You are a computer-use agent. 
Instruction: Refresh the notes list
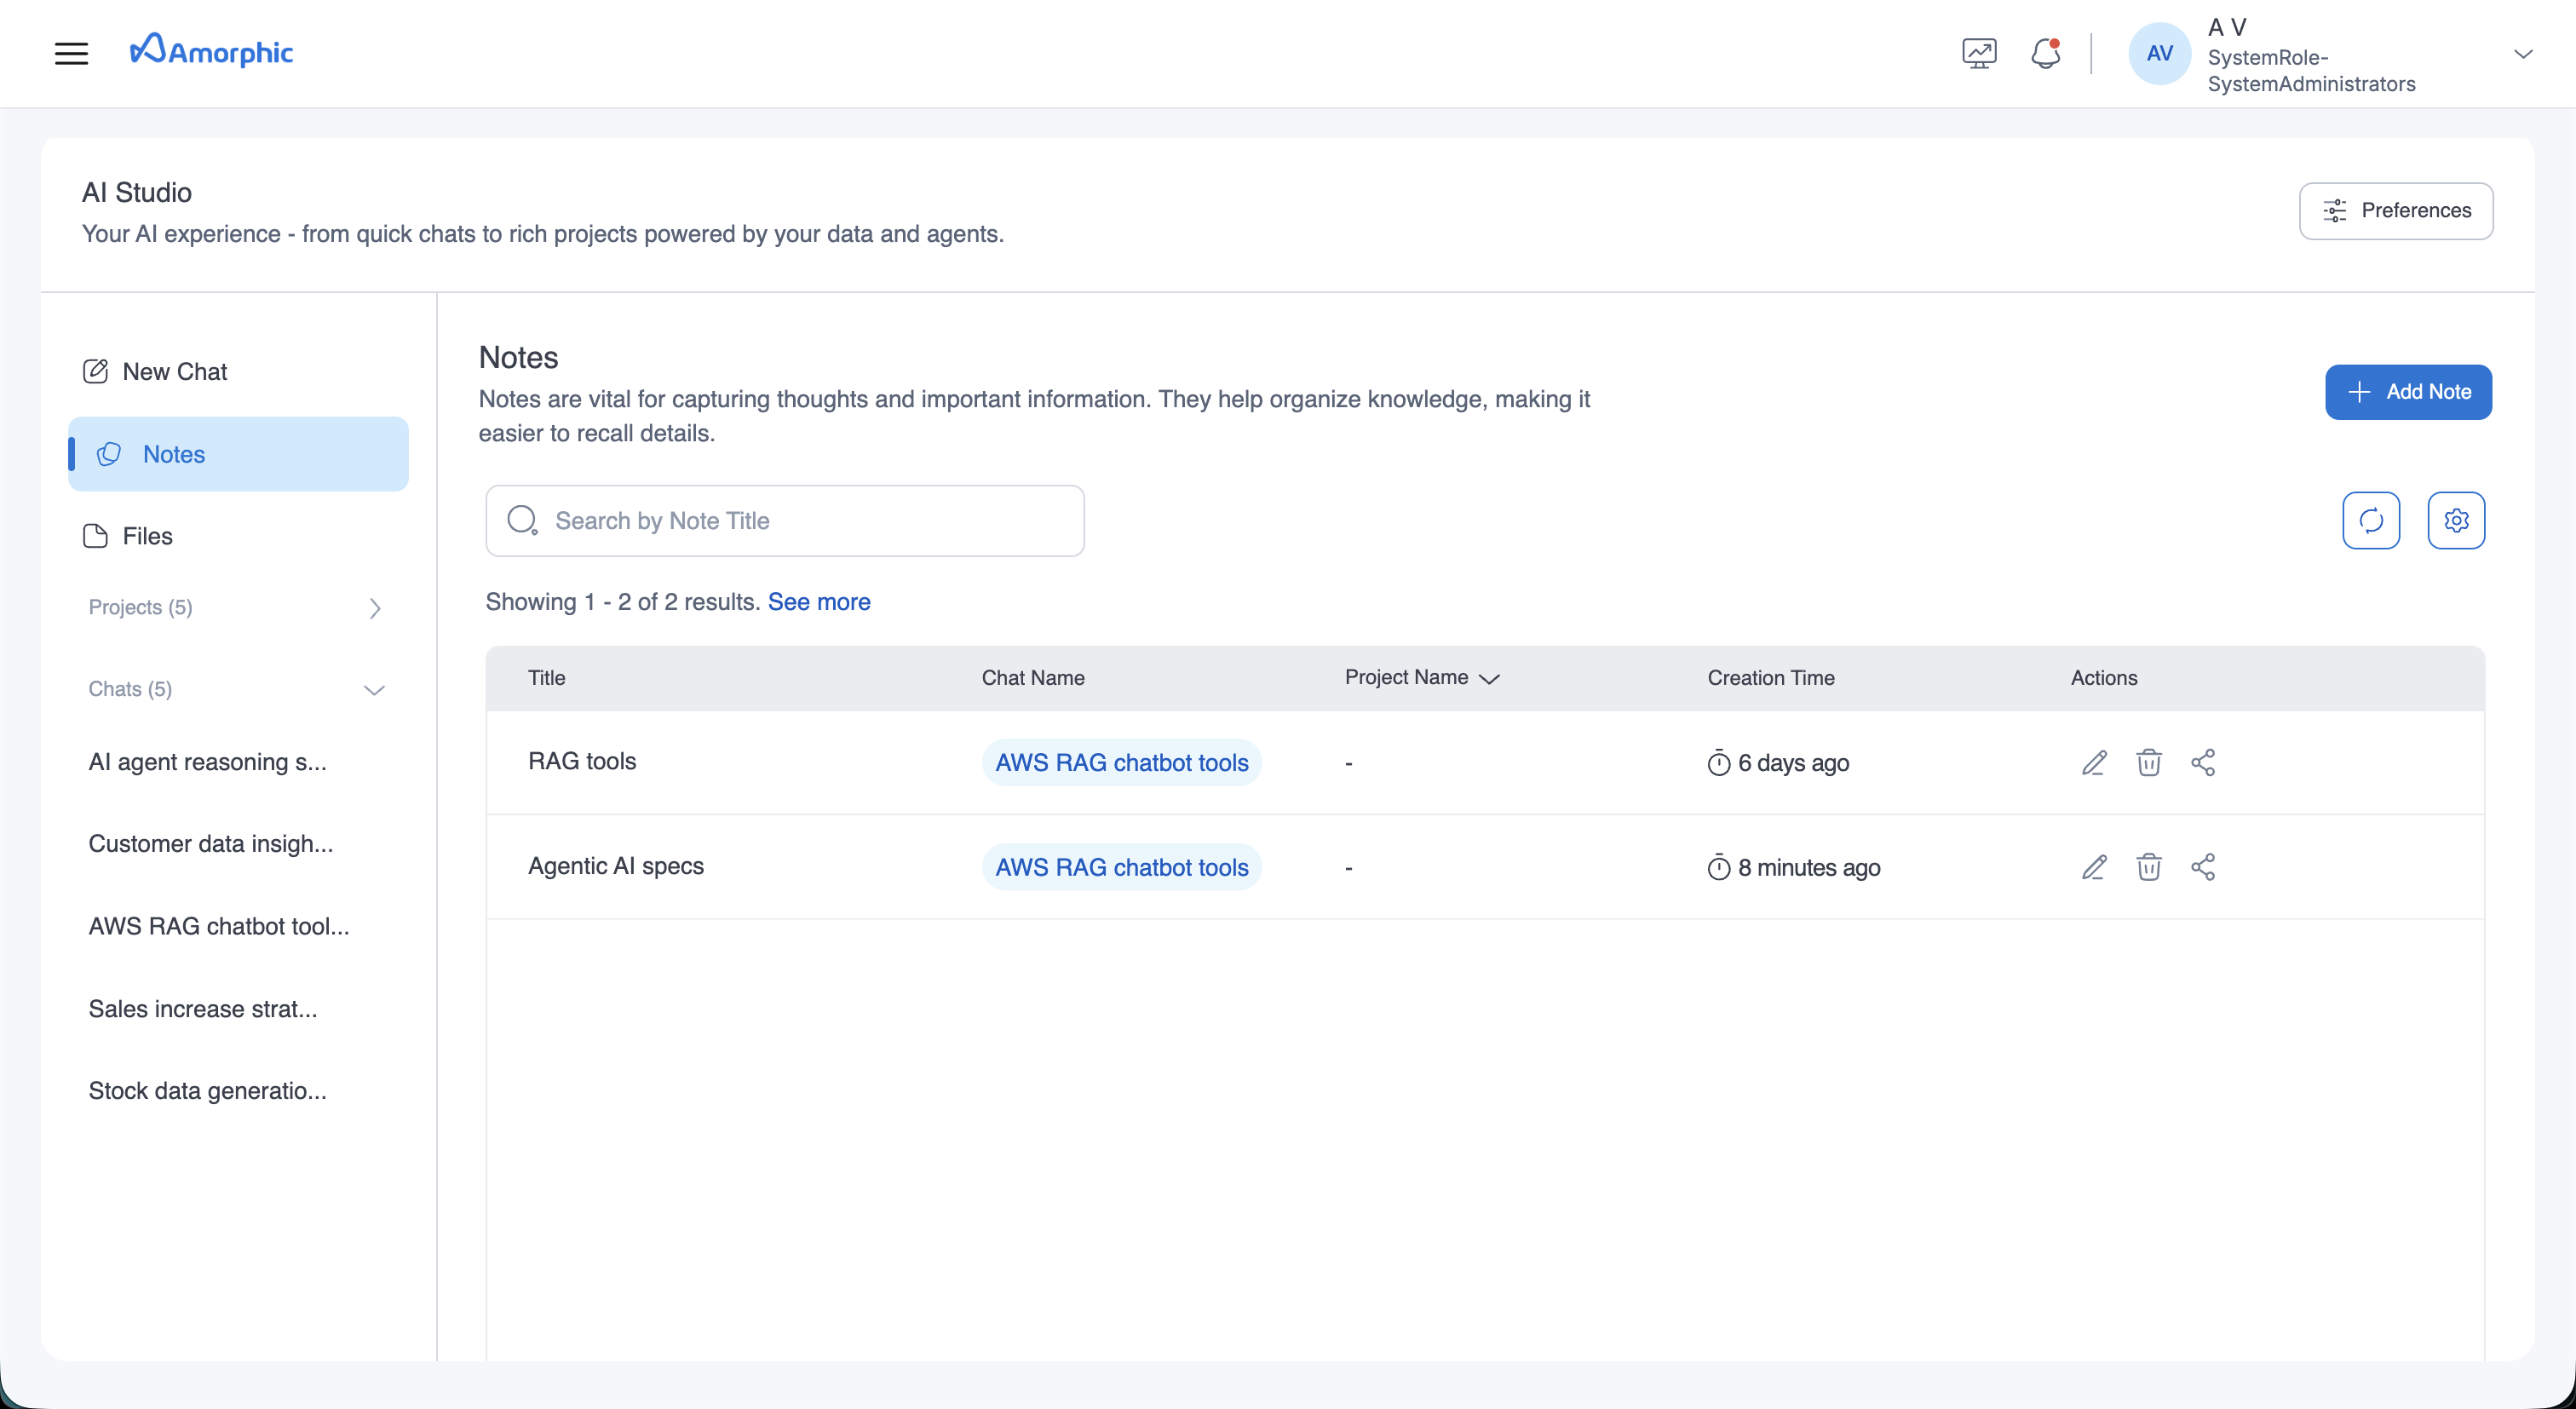(2371, 521)
